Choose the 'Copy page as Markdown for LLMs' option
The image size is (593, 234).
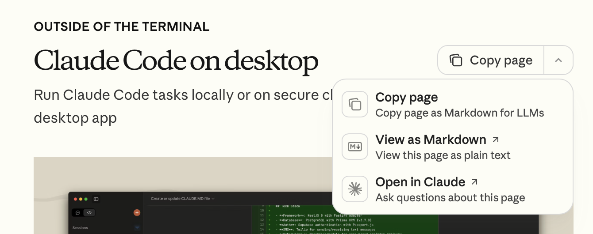coord(452,105)
